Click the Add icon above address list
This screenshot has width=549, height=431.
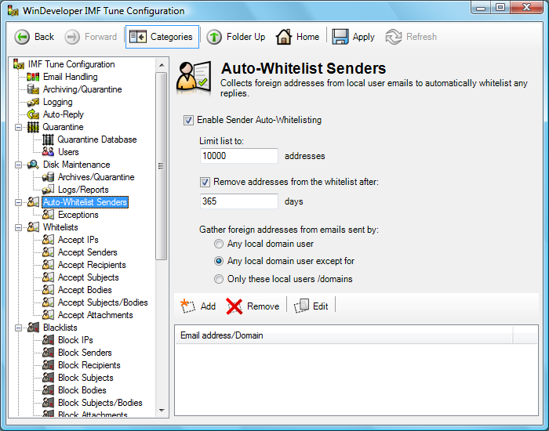point(187,306)
